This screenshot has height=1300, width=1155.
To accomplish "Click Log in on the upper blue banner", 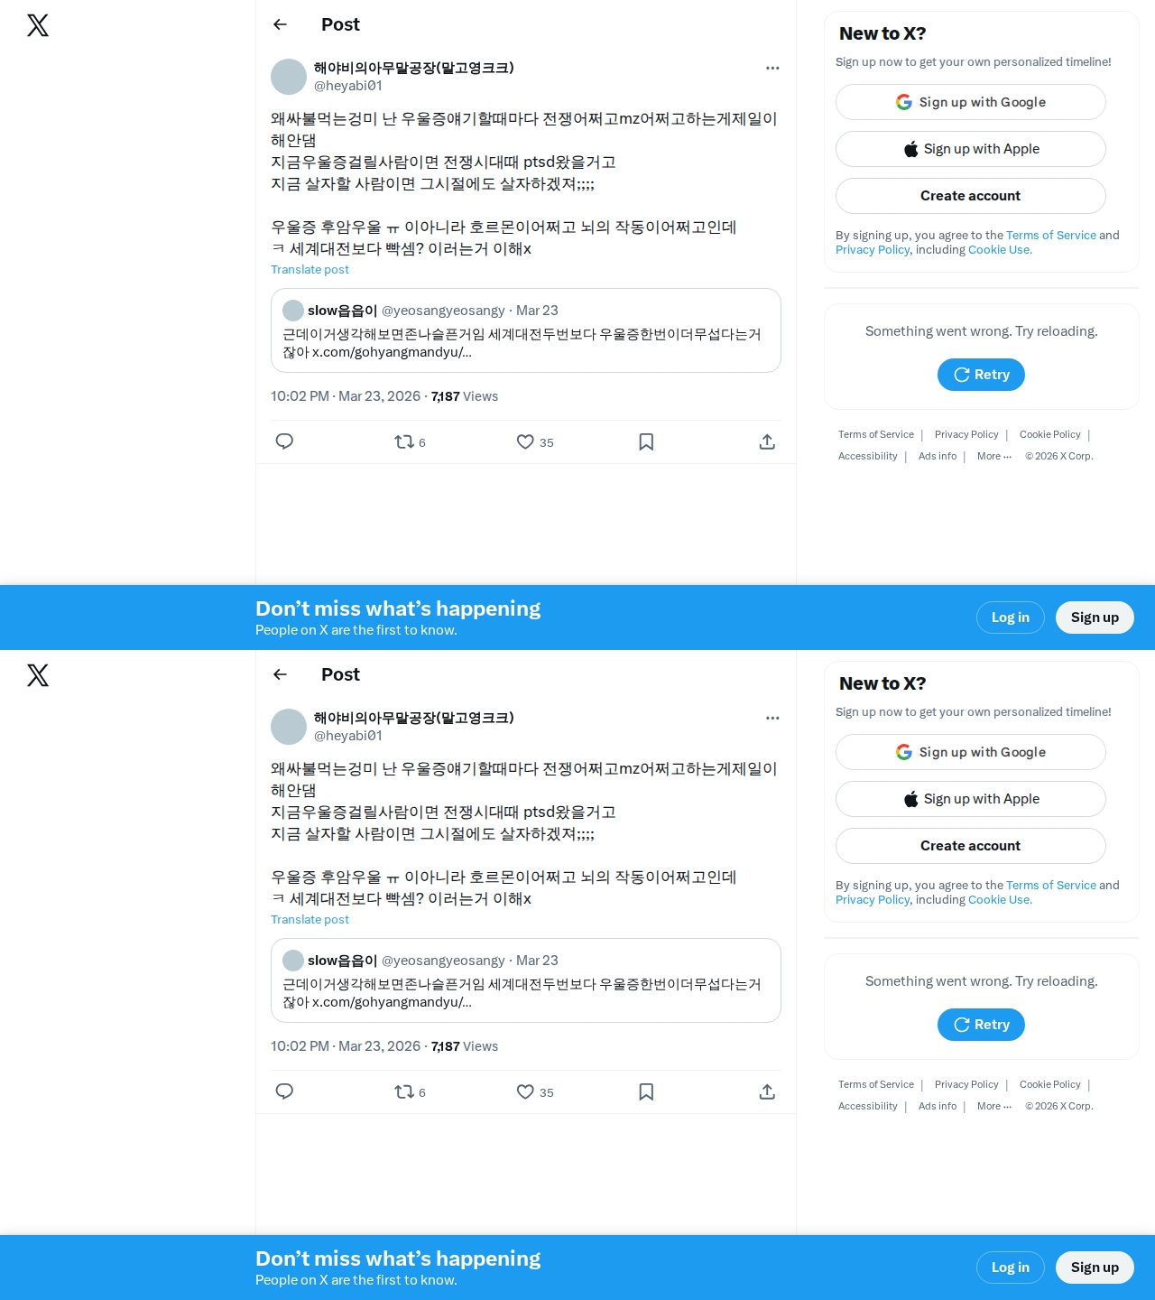I will coord(1011,617).
